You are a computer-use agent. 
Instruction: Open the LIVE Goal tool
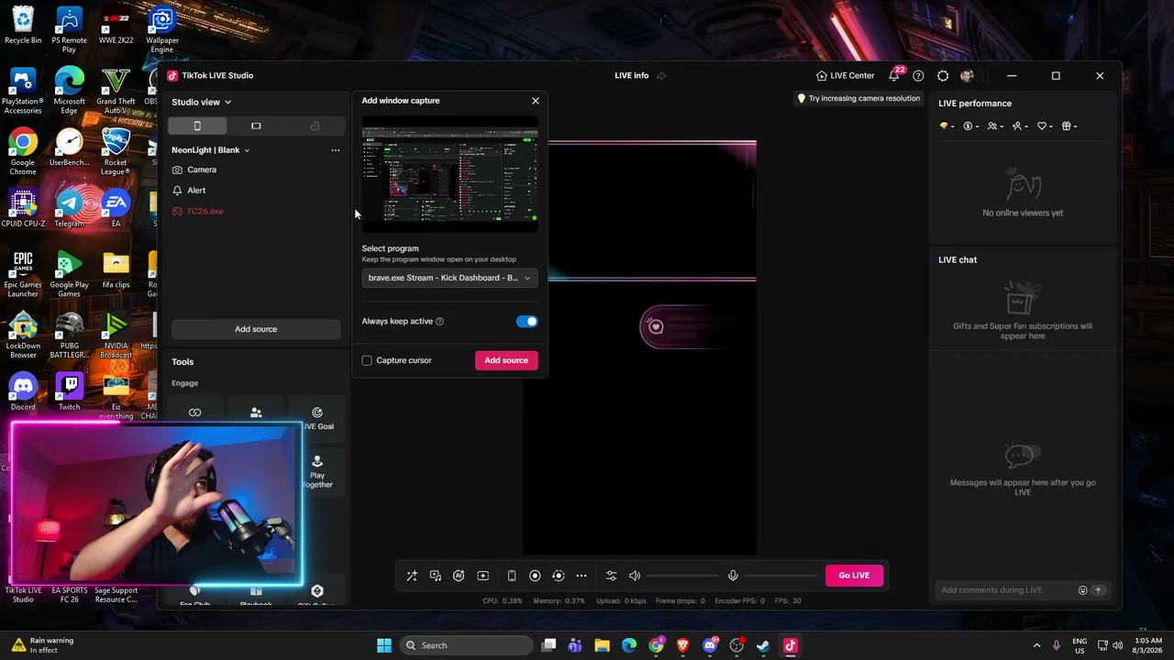[317, 418]
